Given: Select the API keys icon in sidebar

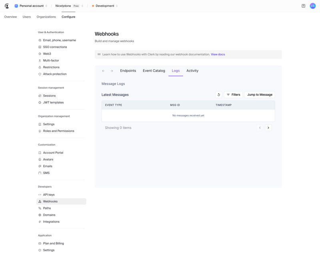Looking at the screenshot, I should click(40, 195).
